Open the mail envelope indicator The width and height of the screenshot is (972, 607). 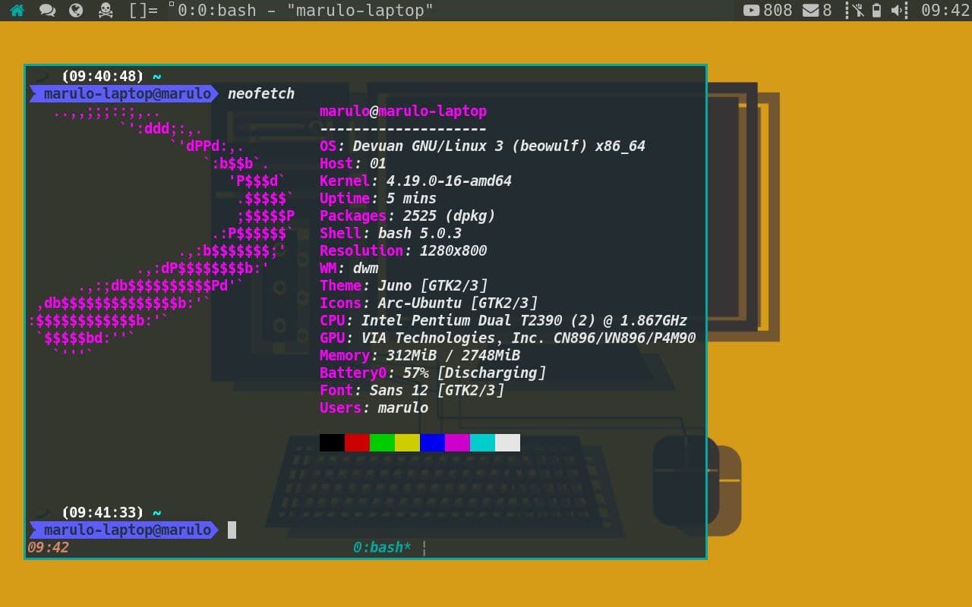click(810, 11)
